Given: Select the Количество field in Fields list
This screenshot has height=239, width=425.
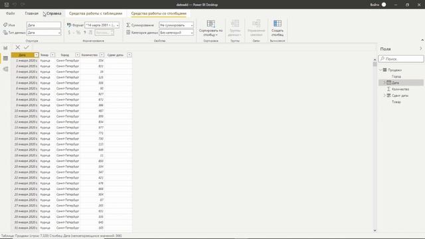Looking at the screenshot, I should click(x=400, y=89).
